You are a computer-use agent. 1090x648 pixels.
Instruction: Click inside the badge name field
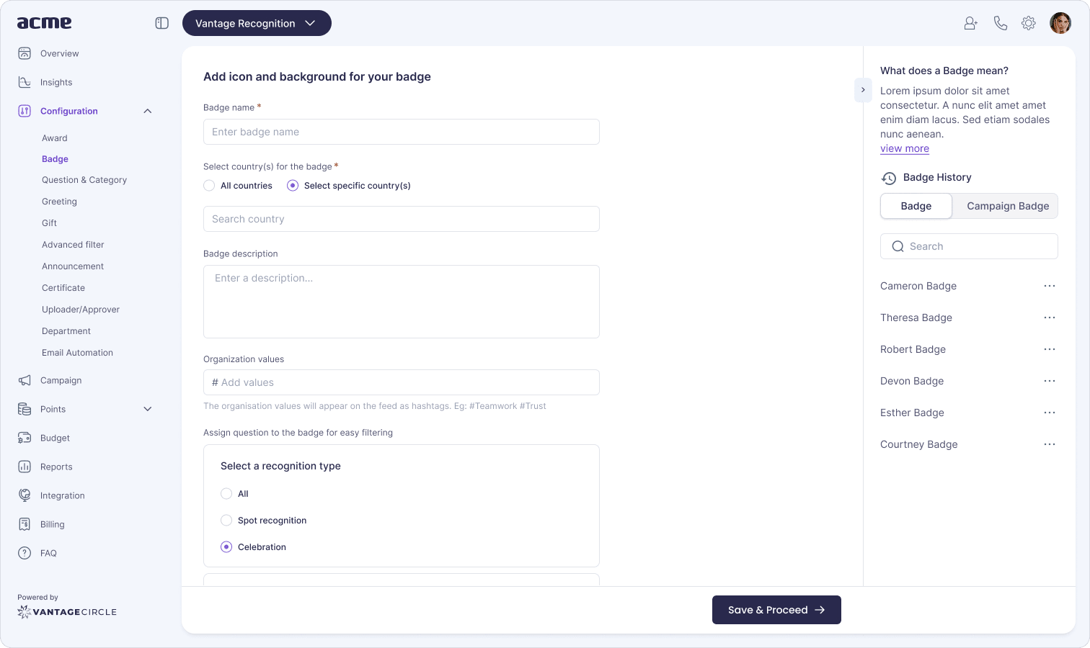click(x=402, y=132)
